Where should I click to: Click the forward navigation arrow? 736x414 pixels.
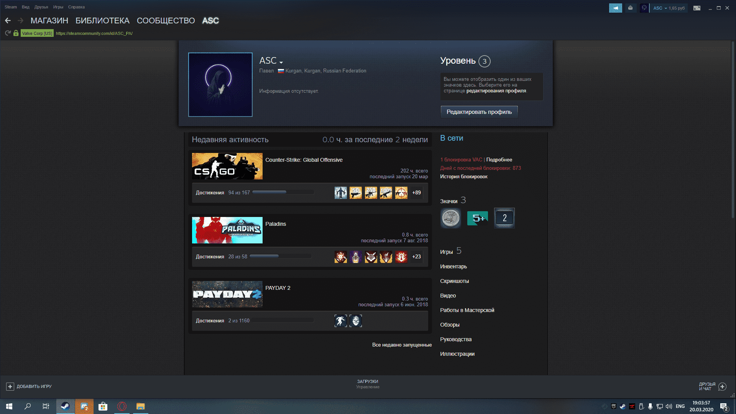click(21, 21)
